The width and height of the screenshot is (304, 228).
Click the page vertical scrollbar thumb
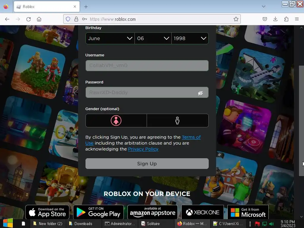tap(301, 121)
